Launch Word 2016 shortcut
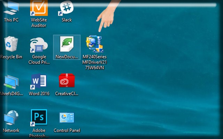 pyautogui.click(x=39, y=82)
